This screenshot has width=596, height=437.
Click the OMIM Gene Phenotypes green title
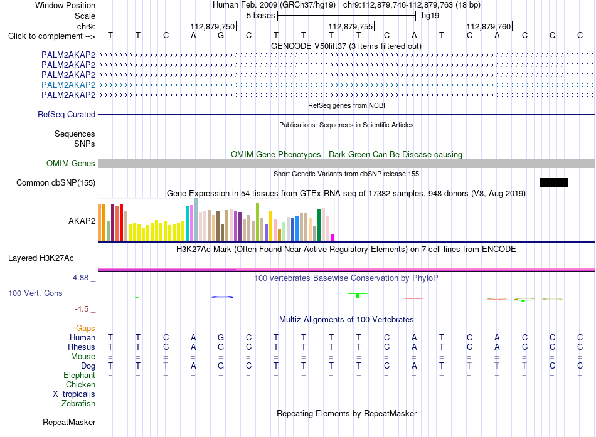[347, 154]
